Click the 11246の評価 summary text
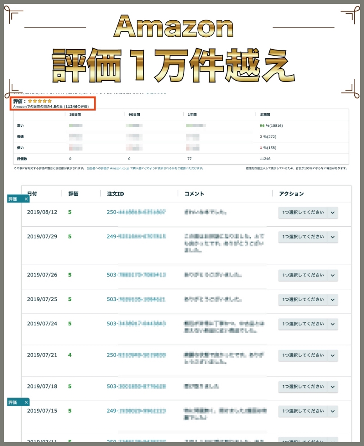 [x=77, y=107]
